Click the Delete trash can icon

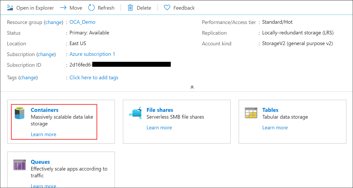click(x=130, y=8)
